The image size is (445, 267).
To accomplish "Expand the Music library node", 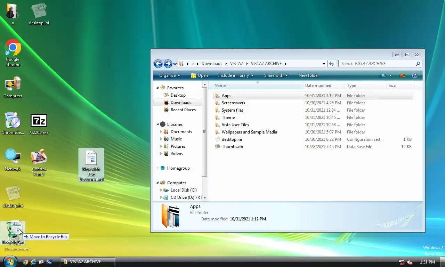I will tap(161, 139).
